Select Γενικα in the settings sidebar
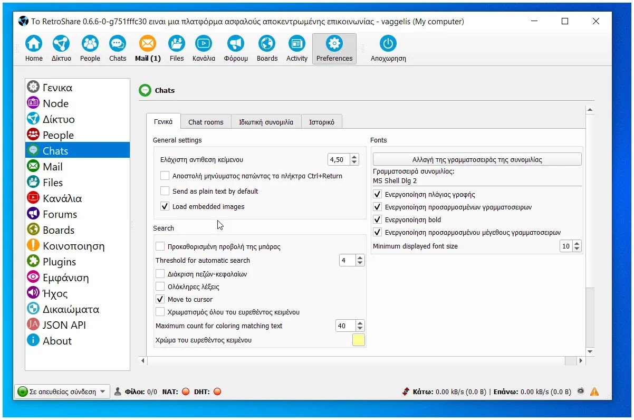The image size is (634, 420). point(78,88)
